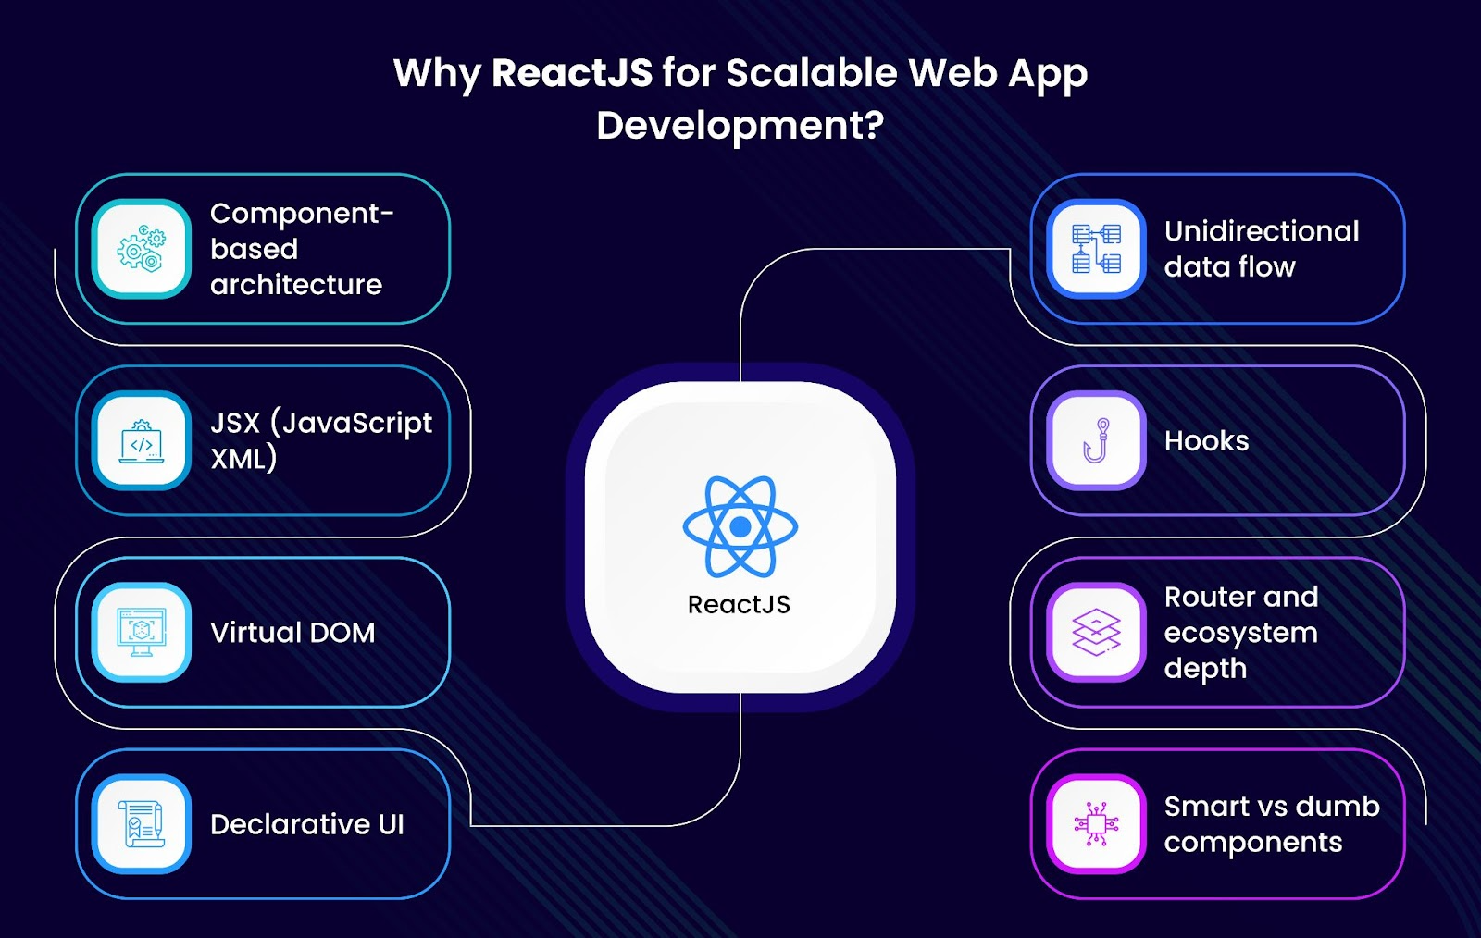Viewport: 1481px width, 938px height.
Task: Click the ReactJS caption under the logo
Action: [x=739, y=604]
